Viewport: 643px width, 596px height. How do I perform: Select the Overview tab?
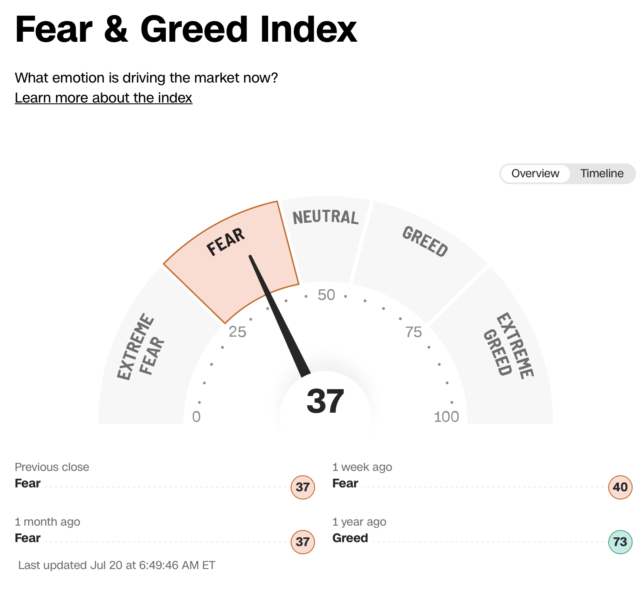(535, 173)
